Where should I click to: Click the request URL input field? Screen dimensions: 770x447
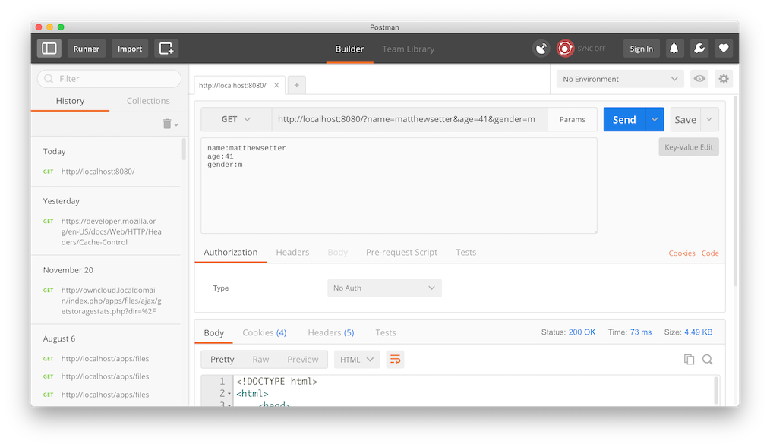click(x=409, y=119)
